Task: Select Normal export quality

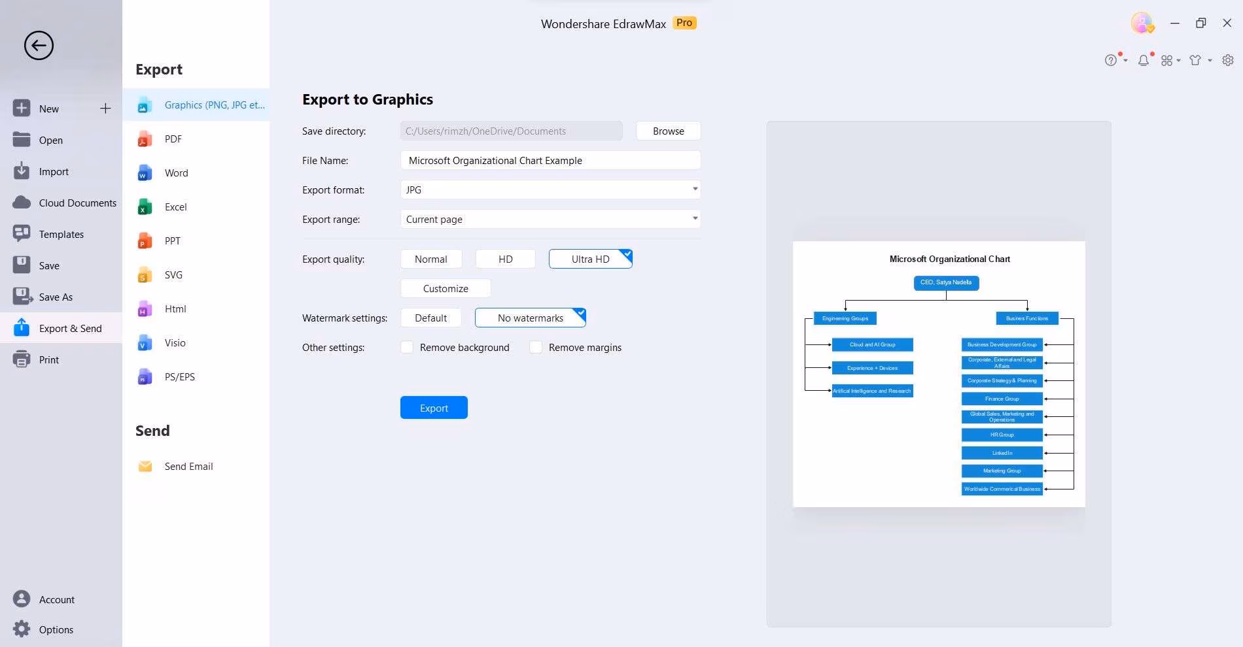Action: click(431, 259)
